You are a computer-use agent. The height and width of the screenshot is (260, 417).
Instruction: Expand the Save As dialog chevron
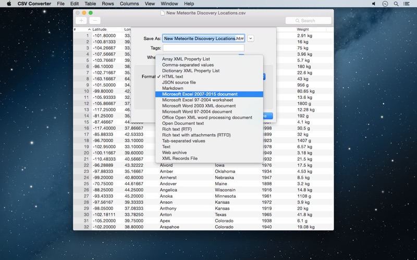pyautogui.click(x=251, y=38)
